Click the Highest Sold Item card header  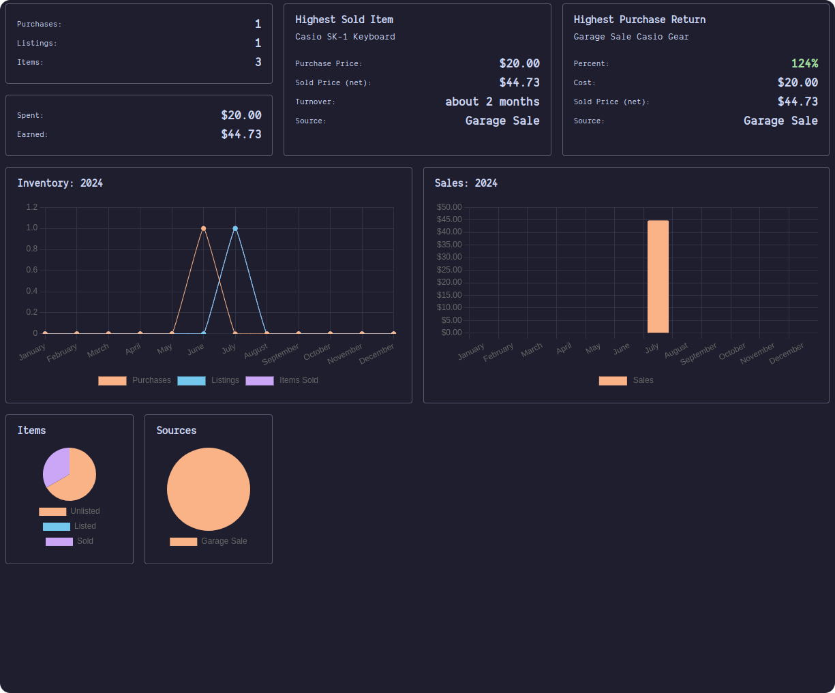(344, 19)
